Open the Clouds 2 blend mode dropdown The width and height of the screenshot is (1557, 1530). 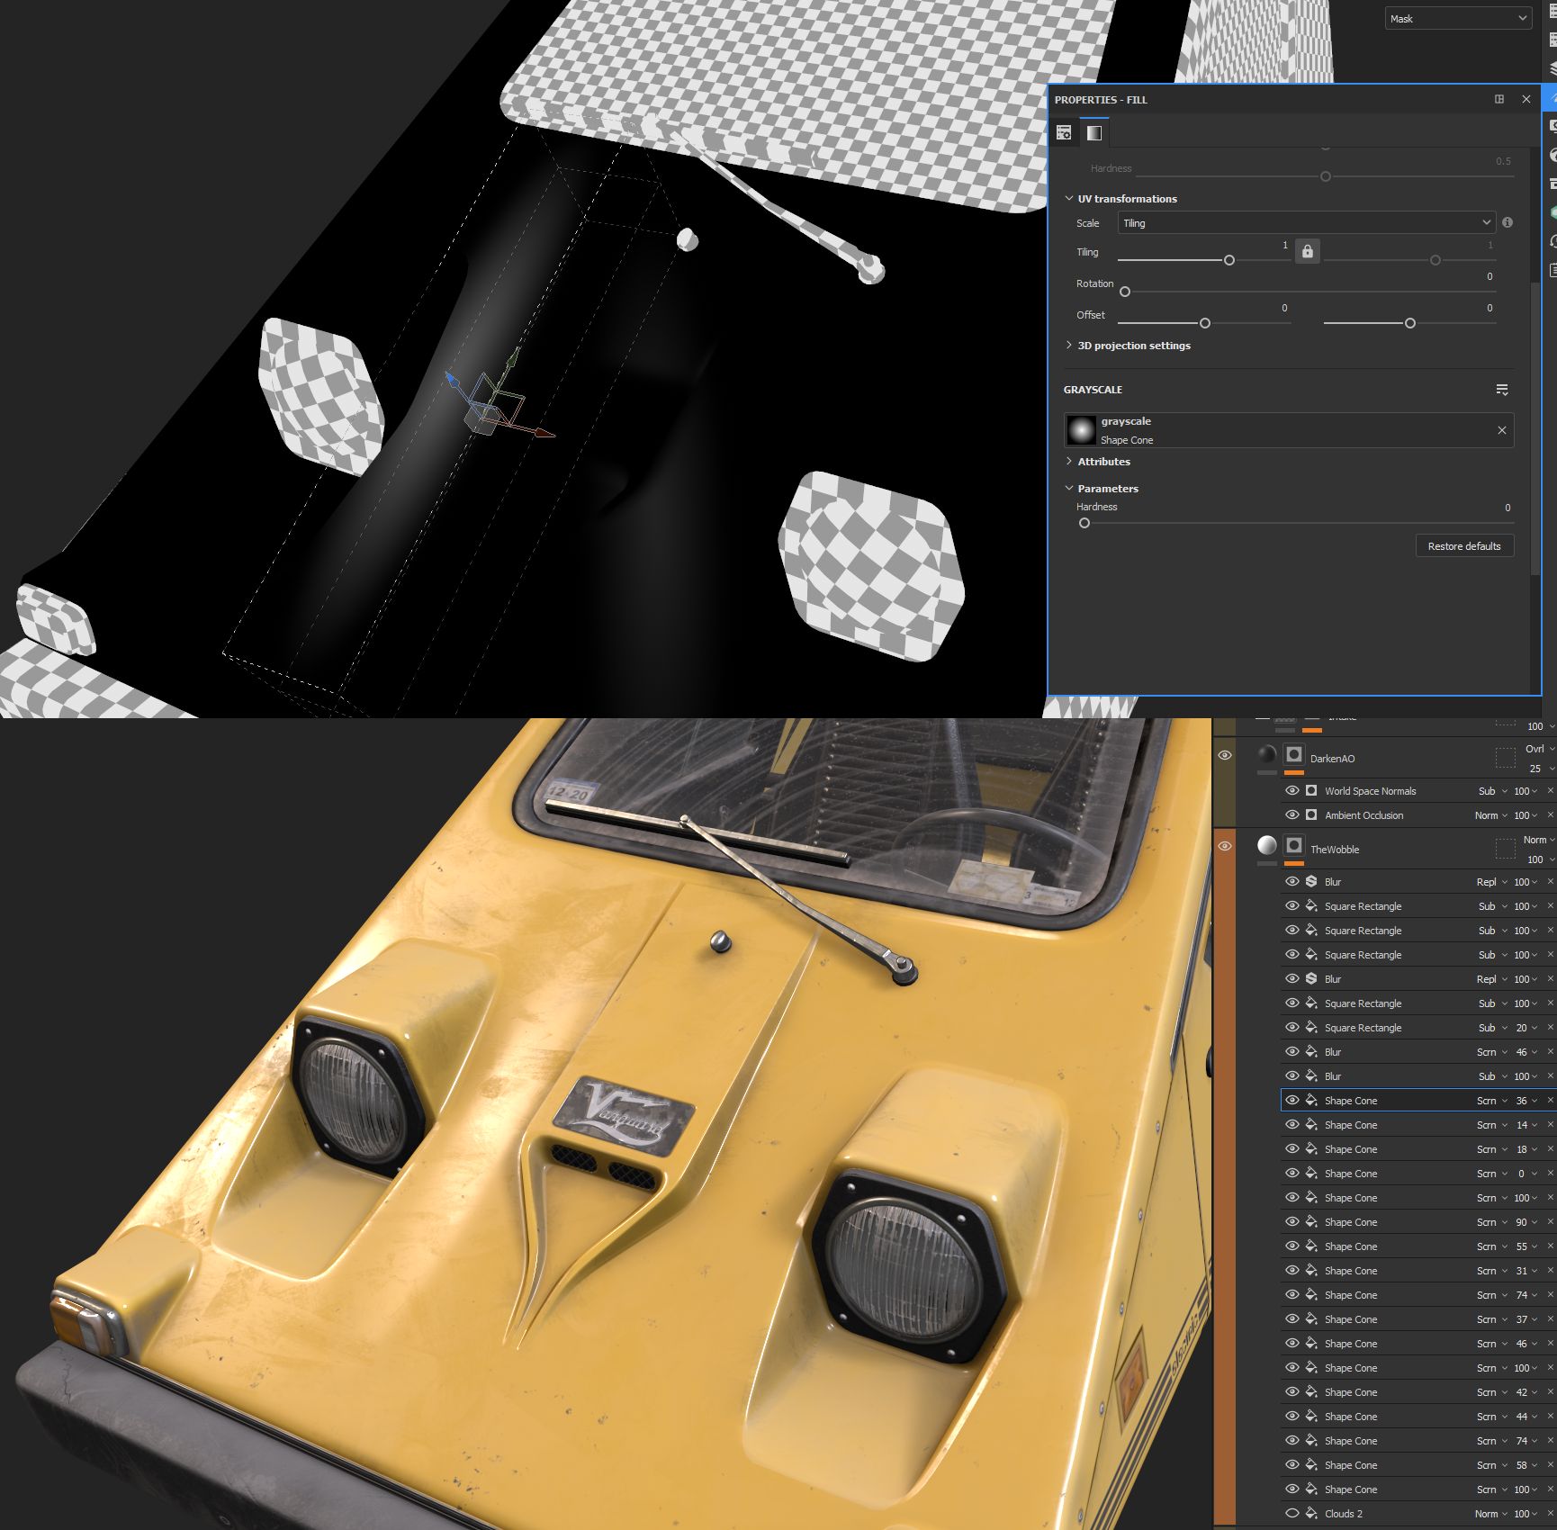(x=1492, y=1514)
